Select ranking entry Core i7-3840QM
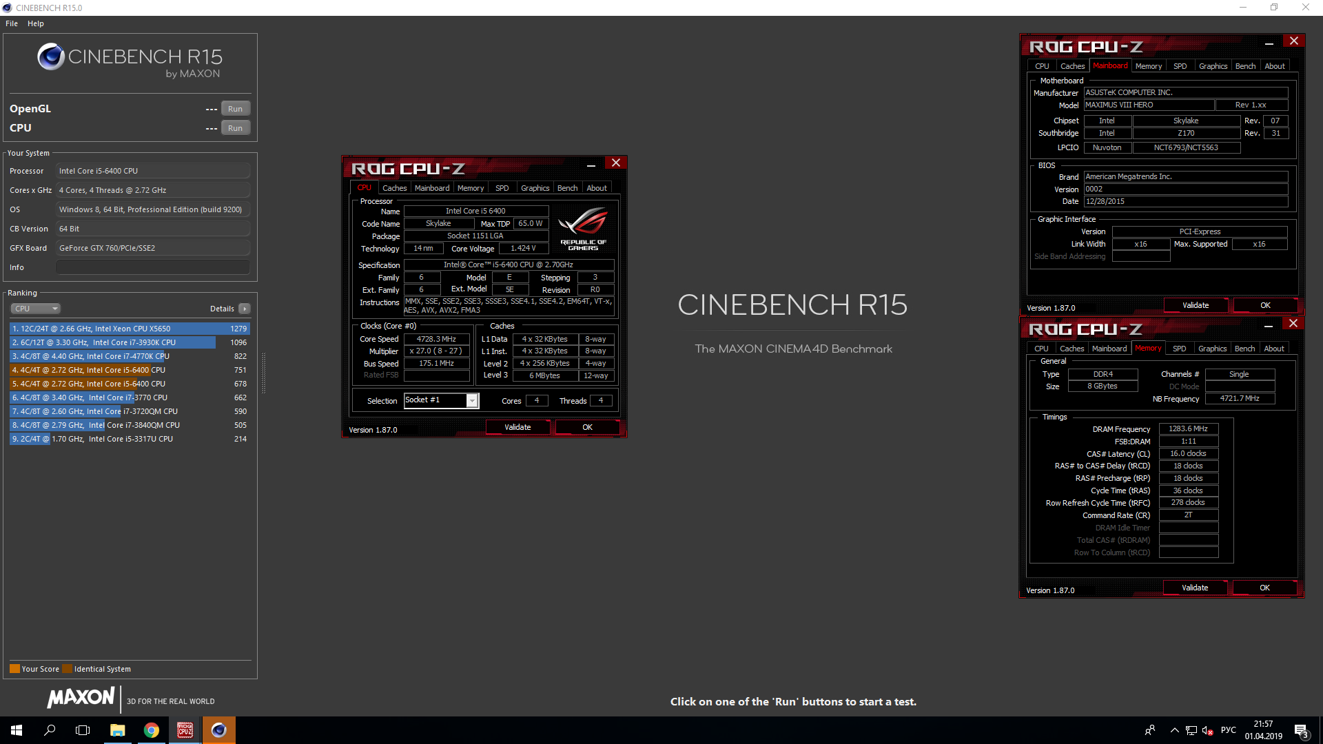The height and width of the screenshot is (744, 1323). pos(130,425)
